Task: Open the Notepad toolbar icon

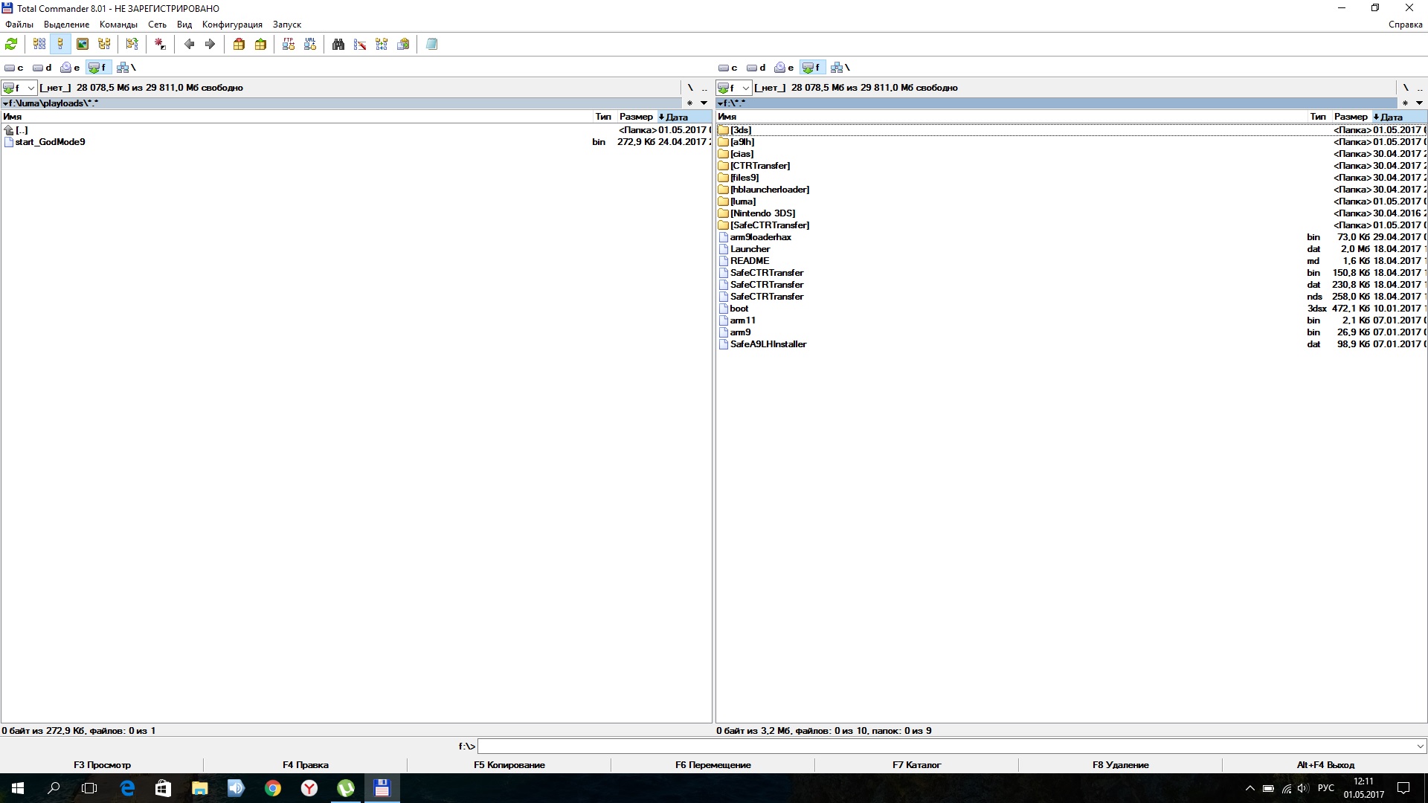Action: [431, 45]
